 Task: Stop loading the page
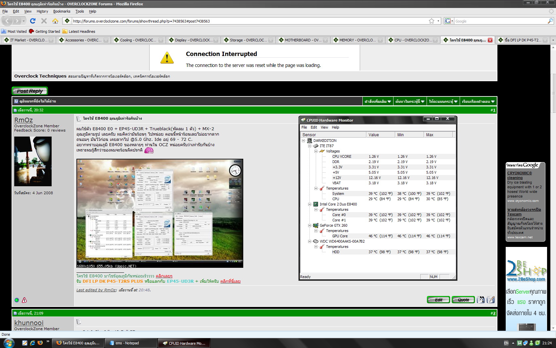point(44,21)
